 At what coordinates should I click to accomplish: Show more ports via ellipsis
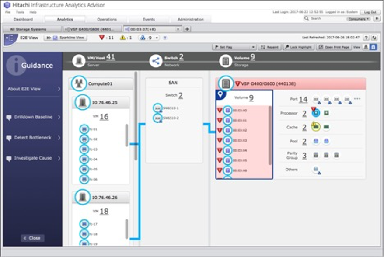[357, 99]
